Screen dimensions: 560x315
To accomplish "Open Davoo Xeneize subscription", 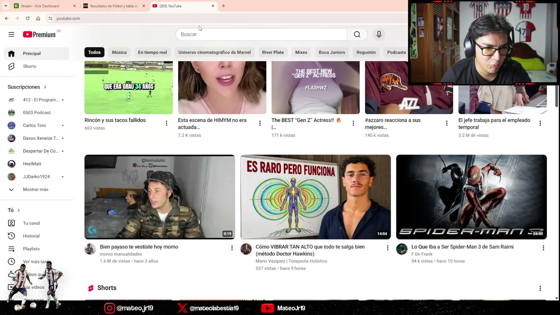I will 37,138.
